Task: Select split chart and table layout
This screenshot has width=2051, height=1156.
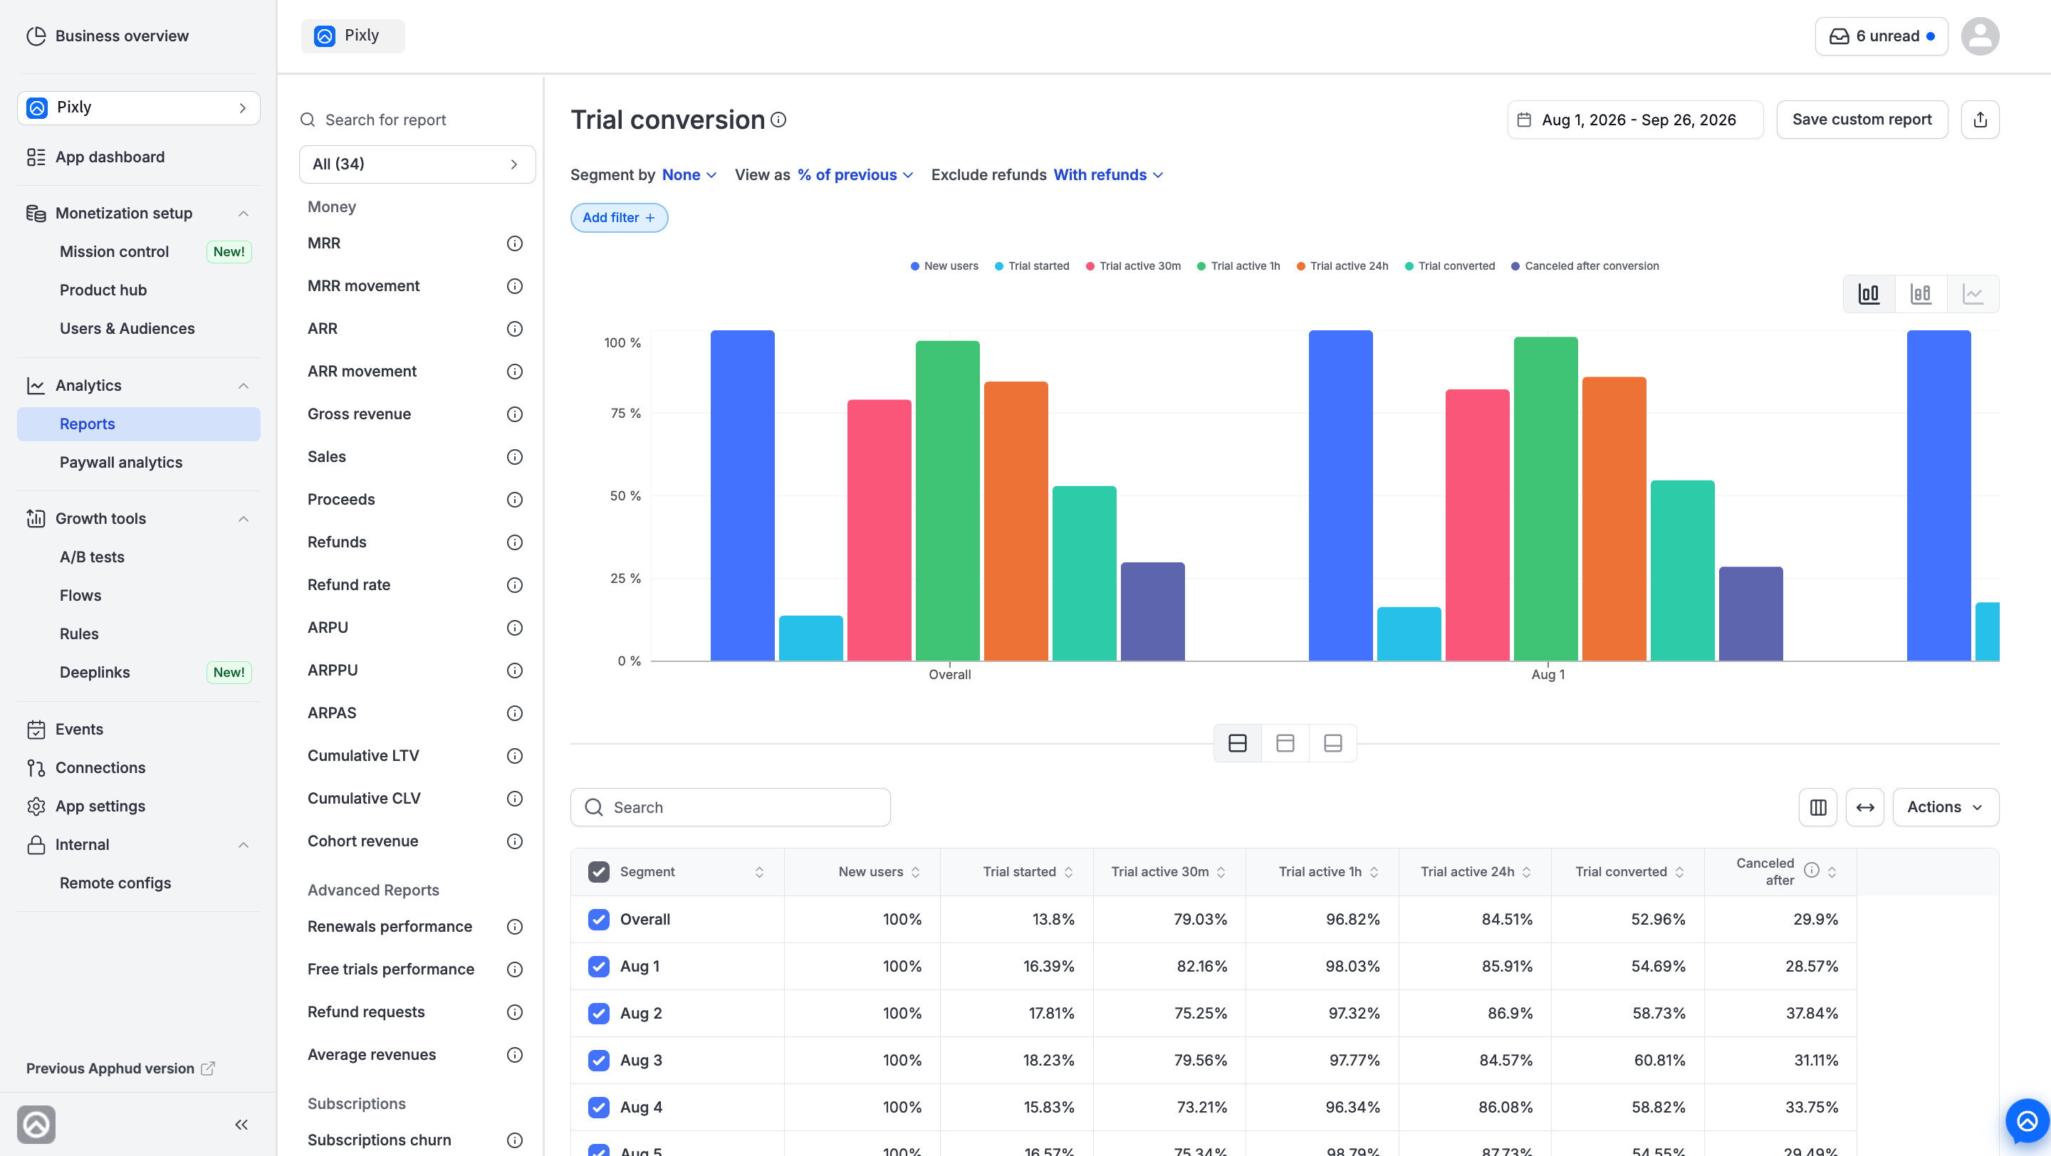Action: pyautogui.click(x=1237, y=743)
